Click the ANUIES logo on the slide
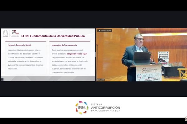The width and height of the screenshot is (187, 124). (x=6, y=33)
